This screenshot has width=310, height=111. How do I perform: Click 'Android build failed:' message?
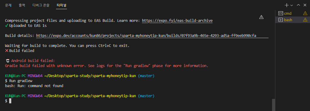click(33, 61)
